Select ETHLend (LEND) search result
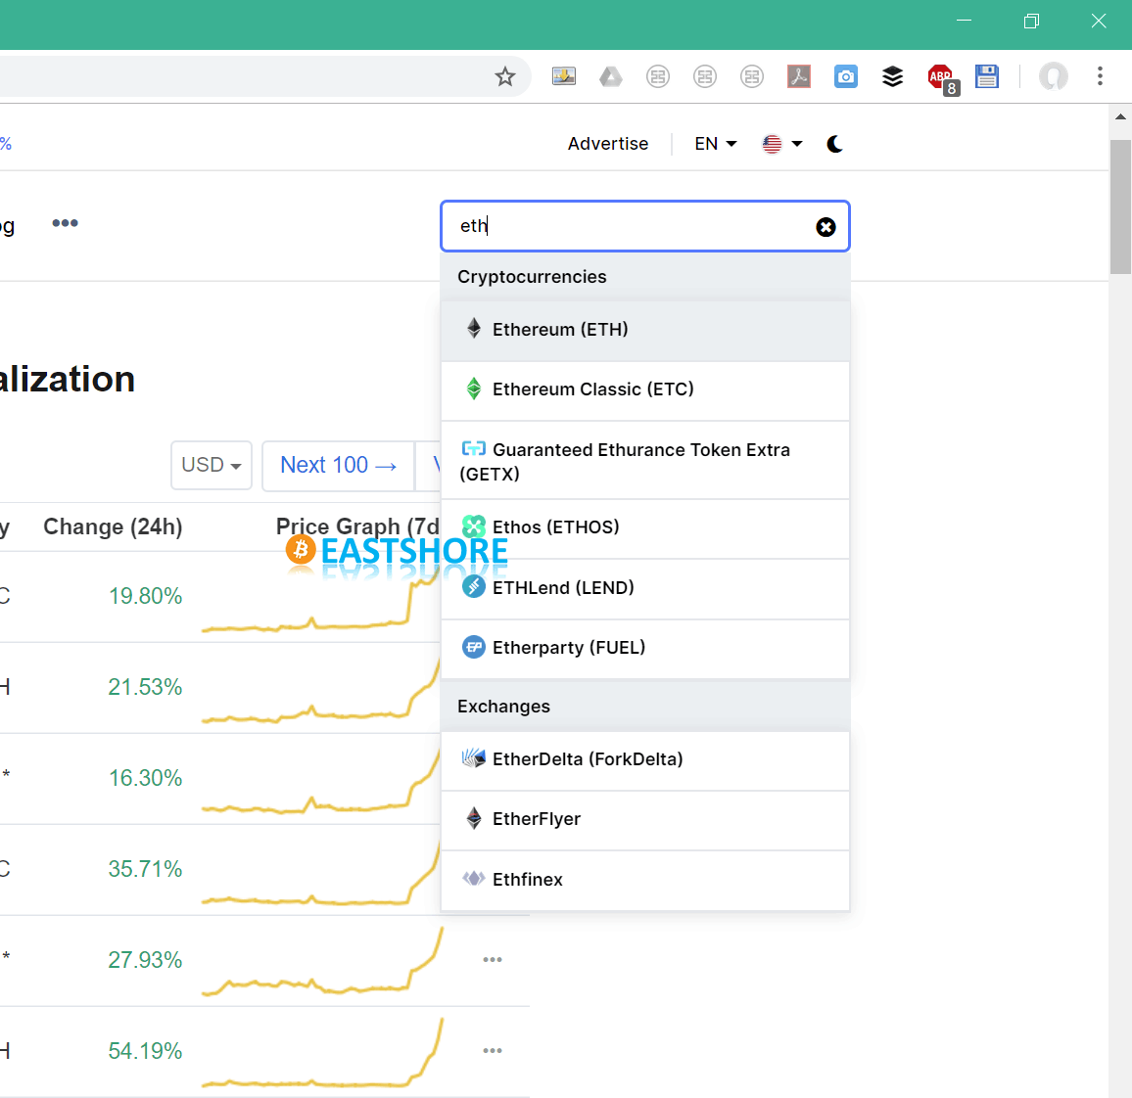Image resolution: width=1132 pixels, height=1098 pixels. [x=644, y=589]
